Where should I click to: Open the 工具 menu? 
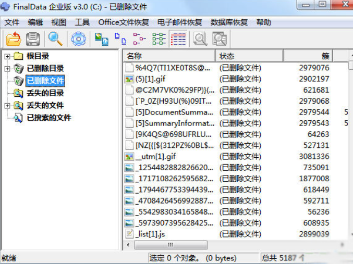point(82,22)
